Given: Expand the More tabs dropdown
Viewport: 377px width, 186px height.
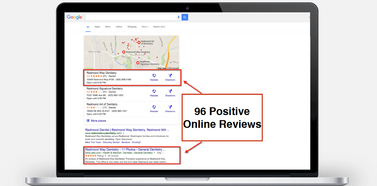Looking at the screenshot, I should point(145,27).
